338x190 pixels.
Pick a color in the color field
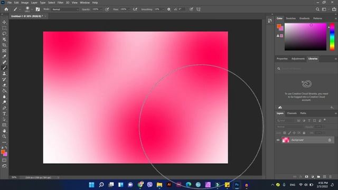[305, 37]
